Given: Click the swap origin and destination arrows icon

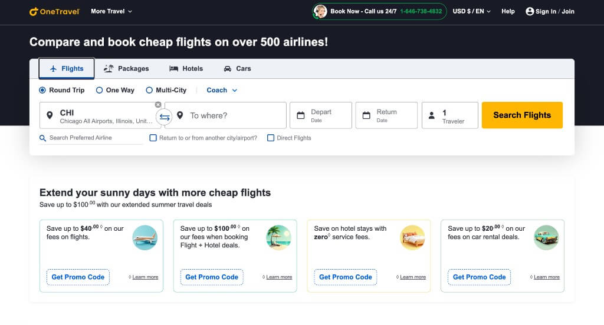Looking at the screenshot, I should 165,117.
